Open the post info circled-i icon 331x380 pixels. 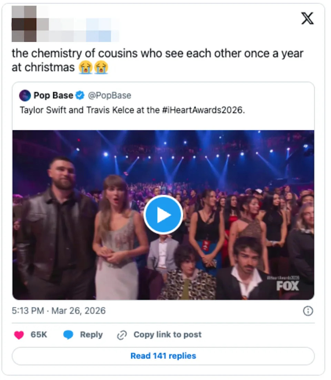(308, 311)
